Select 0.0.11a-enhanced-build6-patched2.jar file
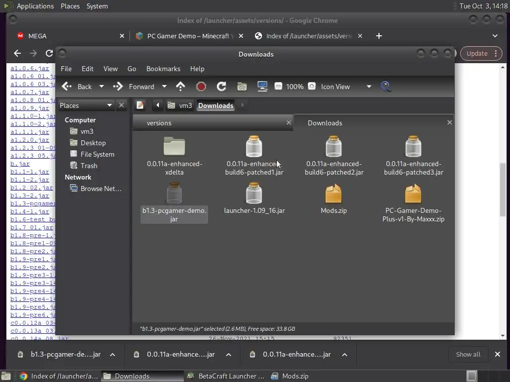Image resolution: width=510 pixels, height=382 pixels. (x=334, y=156)
